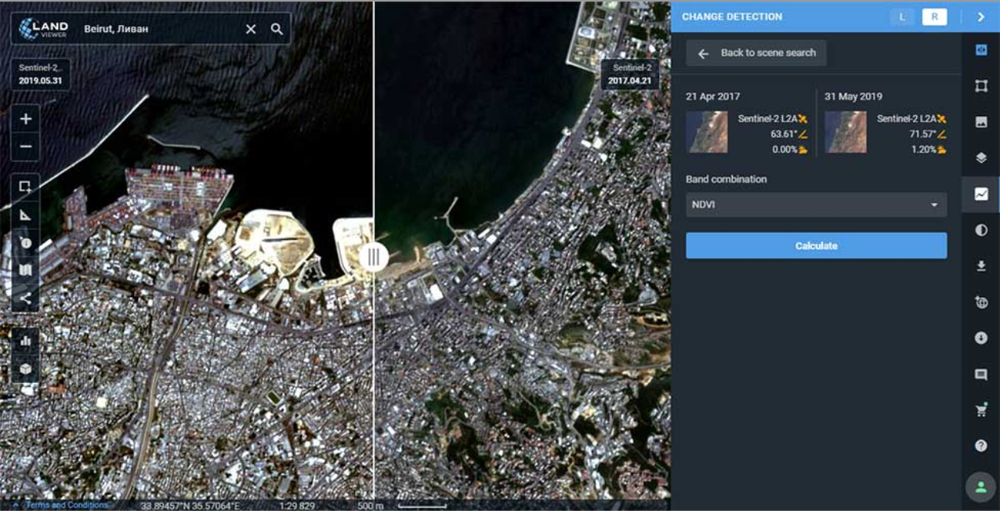Click the 0.00% cloud cover value

(784, 150)
